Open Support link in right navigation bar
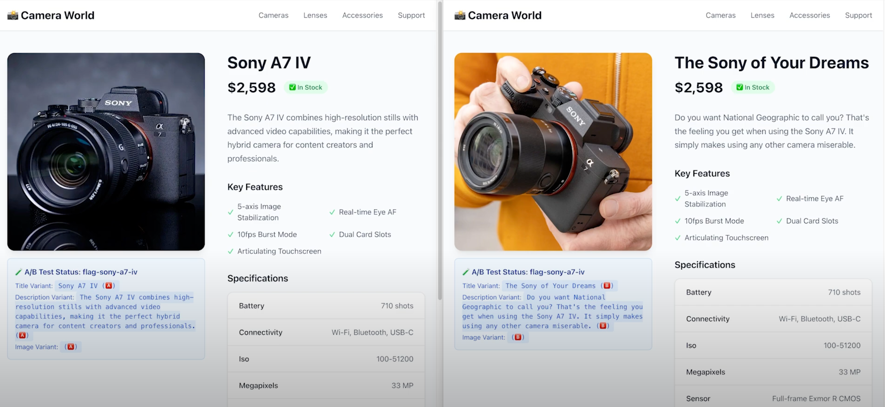 point(858,15)
